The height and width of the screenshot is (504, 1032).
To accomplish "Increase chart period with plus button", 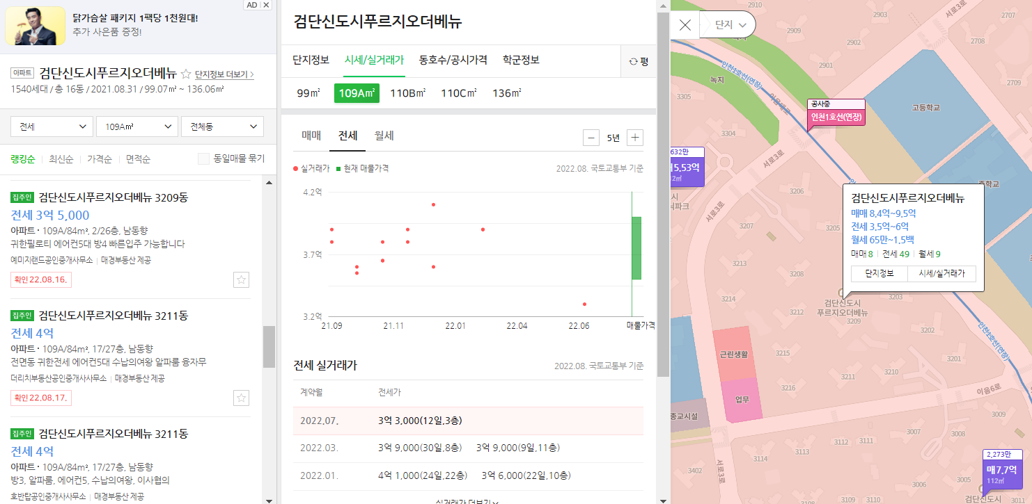I will (x=635, y=138).
